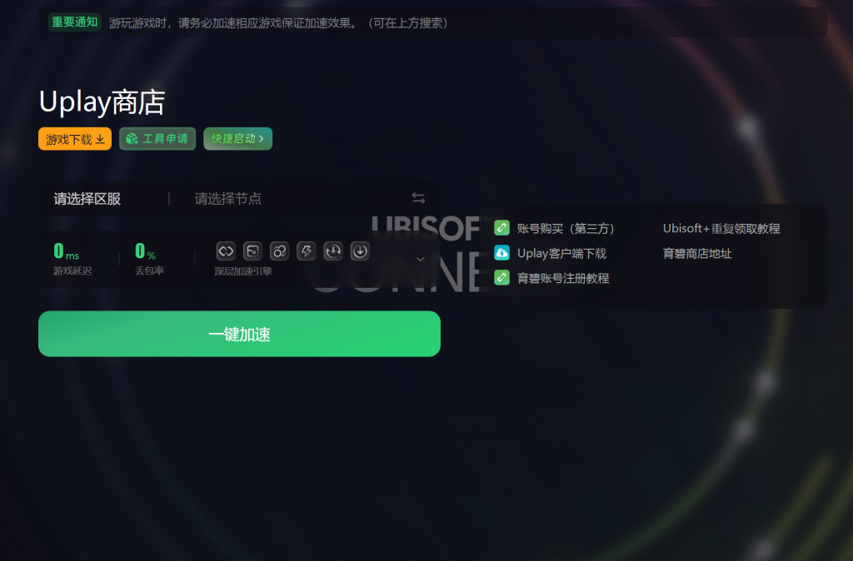
Task: Click the blue cloud icon beside Uplay客户端下载
Action: point(501,253)
